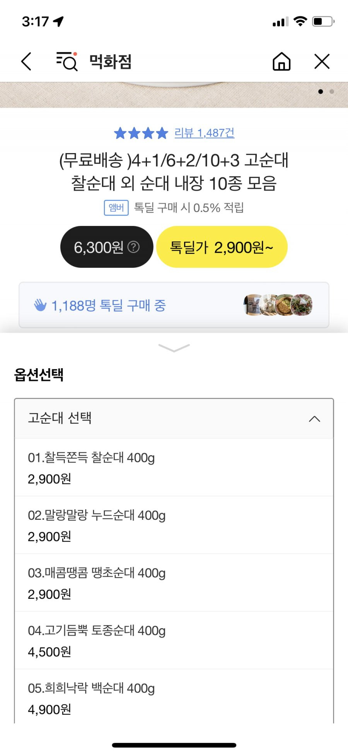This screenshot has width=348, height=755.
Task: Collapse option sheet with down chevron handle
Action: (174, 348)
